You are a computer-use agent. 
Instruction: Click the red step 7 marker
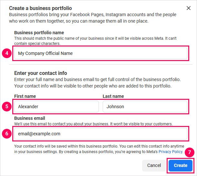tap(190, 152)
